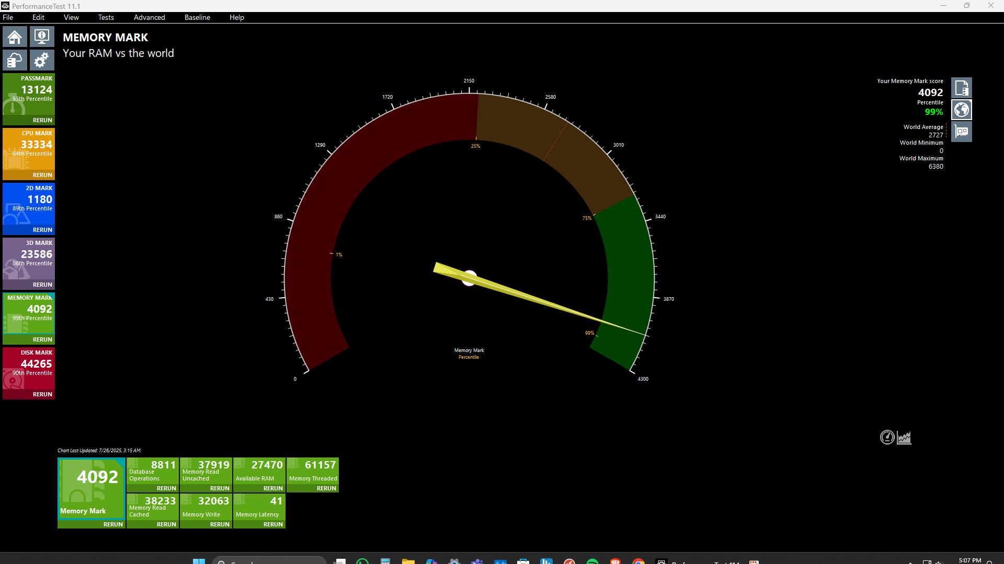Select the PassMark 13124 score tile
Screen dimensions: 1004x564
(x=29, y=95)
